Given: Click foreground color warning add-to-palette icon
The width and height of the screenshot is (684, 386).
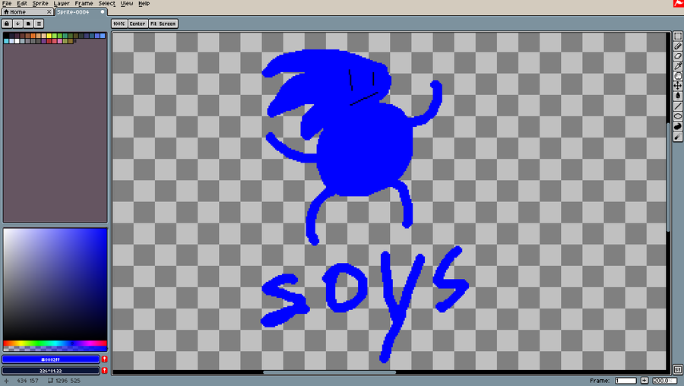Looking at the screenshot, I should [104, 359].
